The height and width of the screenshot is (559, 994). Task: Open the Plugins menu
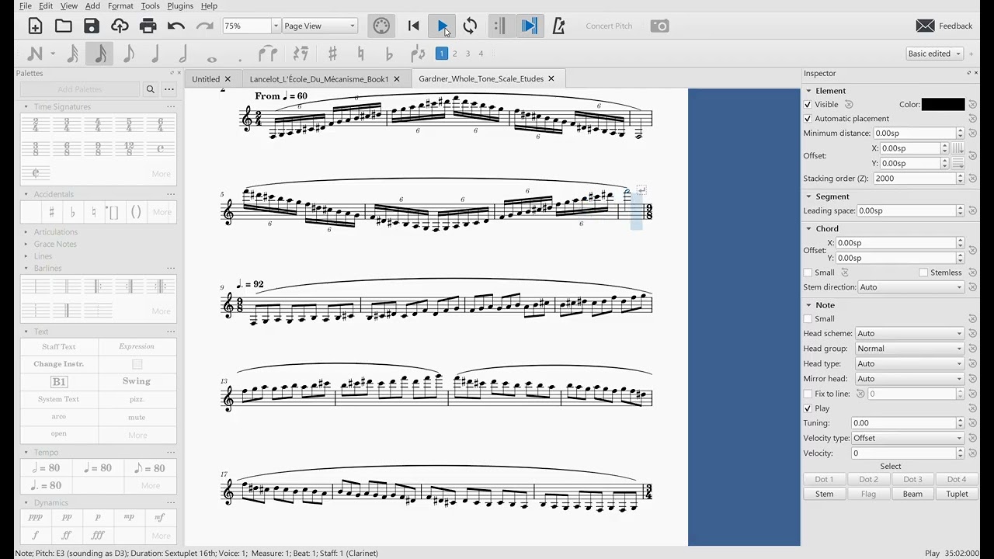pos(180,6)
